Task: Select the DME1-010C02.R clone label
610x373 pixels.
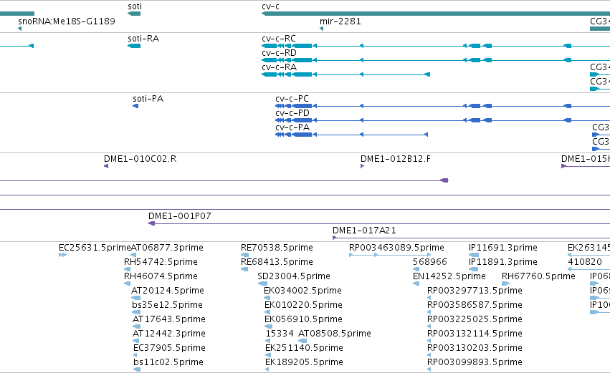Action: 140,159
